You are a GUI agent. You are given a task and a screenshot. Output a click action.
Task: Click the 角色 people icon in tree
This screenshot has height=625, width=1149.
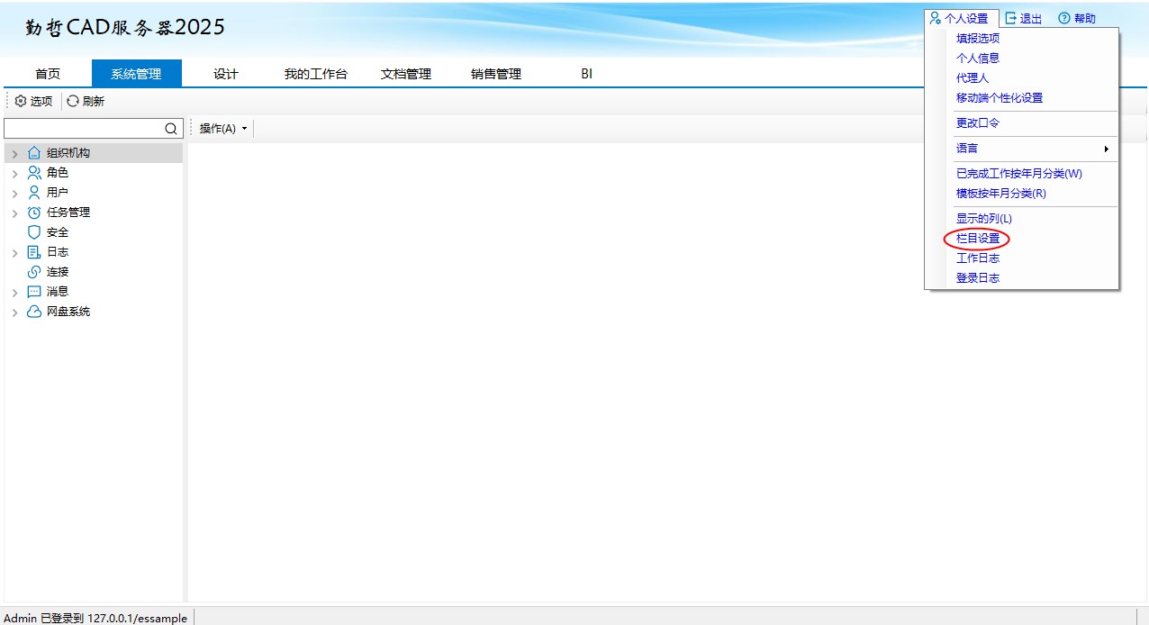pyautogui.click(x=34, y=173)
